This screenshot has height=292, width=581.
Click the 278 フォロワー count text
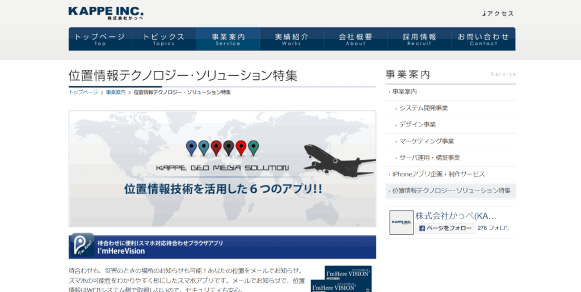coord(493,228)
